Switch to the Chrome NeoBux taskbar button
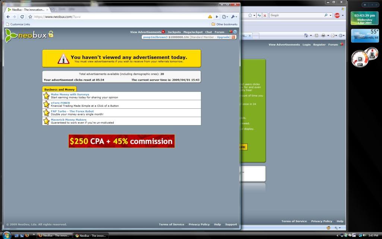The image size is (382, 239). pyautogui.click(x=91, y=236)
